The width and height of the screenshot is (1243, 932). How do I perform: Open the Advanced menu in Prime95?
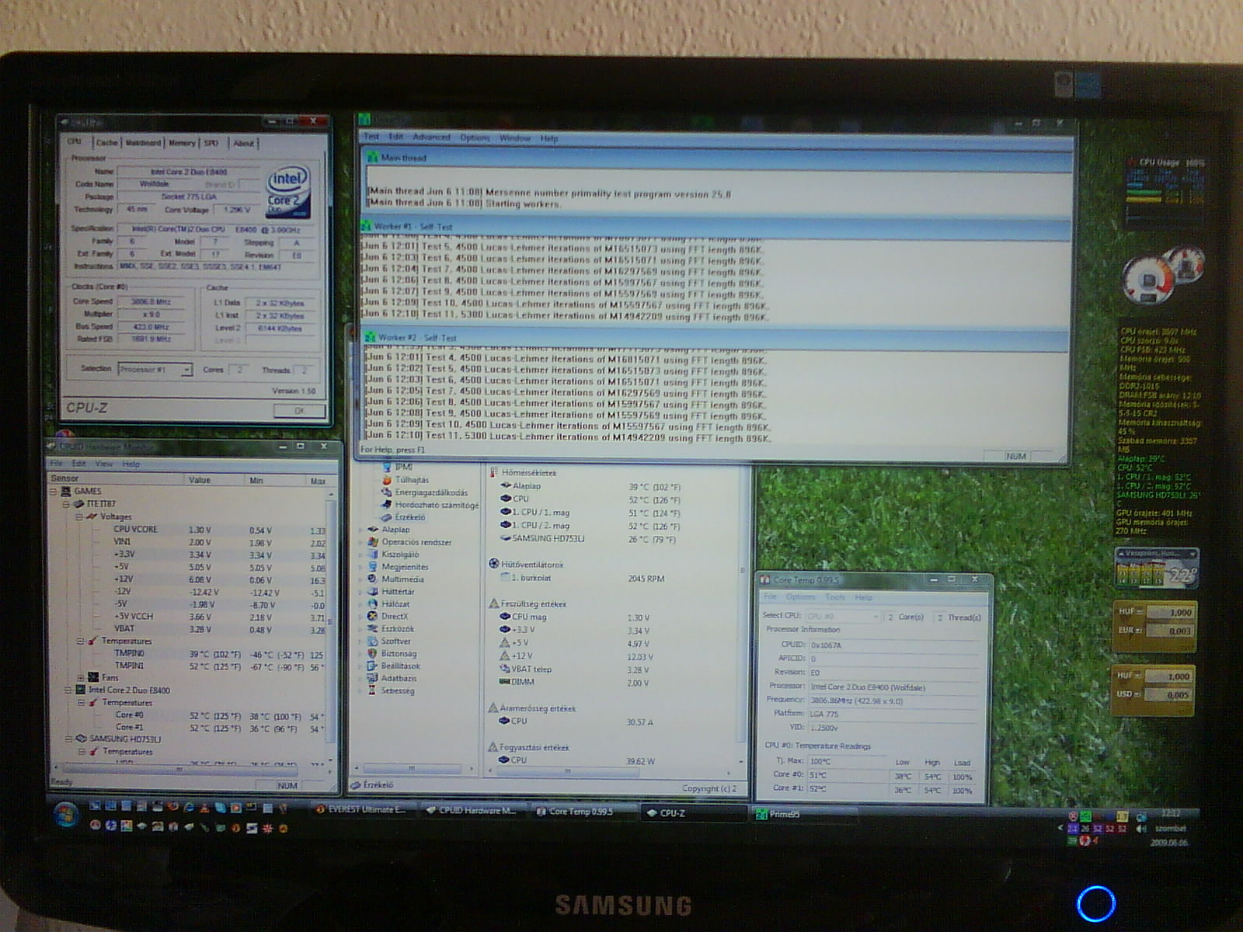pos(431,137)
